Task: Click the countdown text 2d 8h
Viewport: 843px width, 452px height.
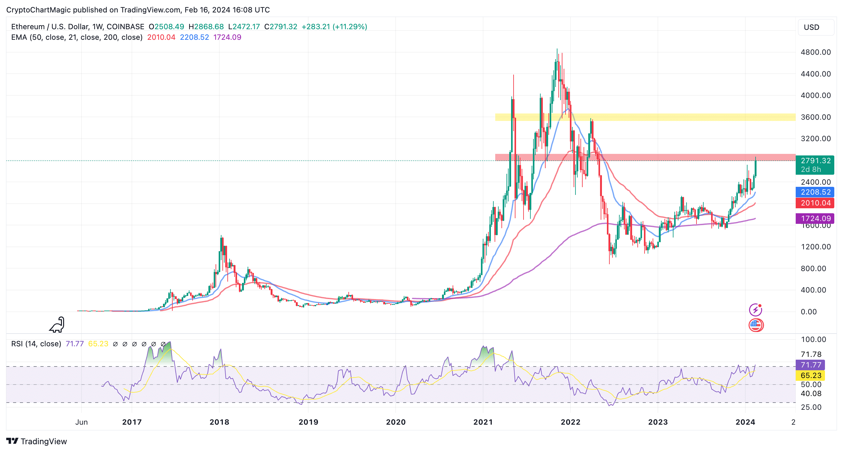Action: tap(811, 169)
